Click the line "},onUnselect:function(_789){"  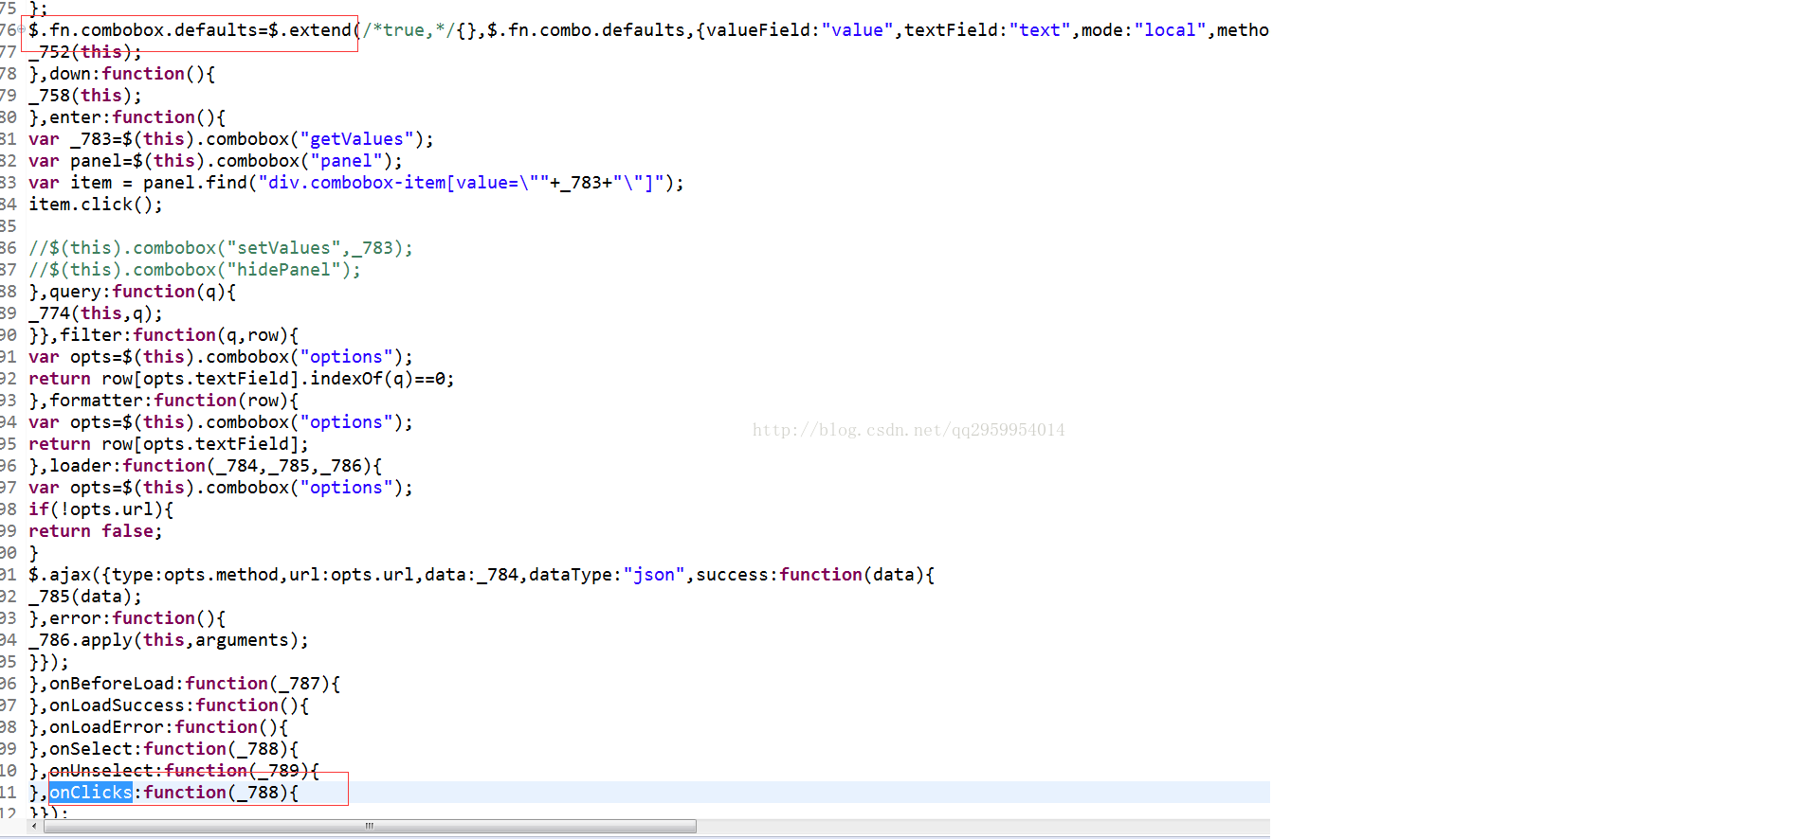(174, 771)
